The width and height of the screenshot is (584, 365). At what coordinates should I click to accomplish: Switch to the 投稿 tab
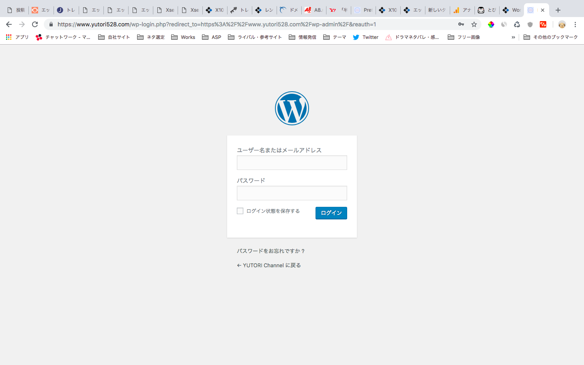tap(16, 10)
